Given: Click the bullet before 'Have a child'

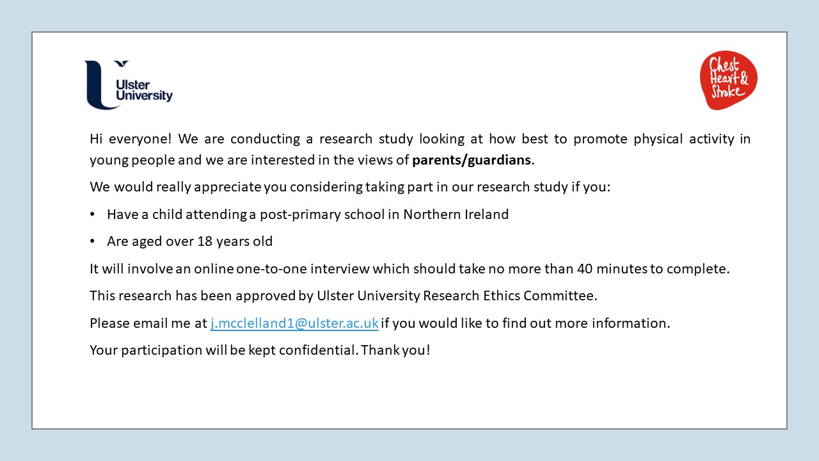Looking at the screenshot, I should coord(93,214).
